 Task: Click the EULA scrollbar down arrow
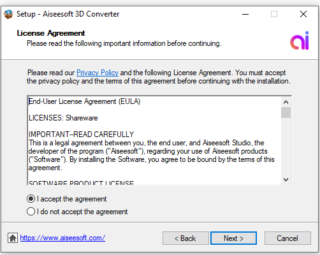286,180
